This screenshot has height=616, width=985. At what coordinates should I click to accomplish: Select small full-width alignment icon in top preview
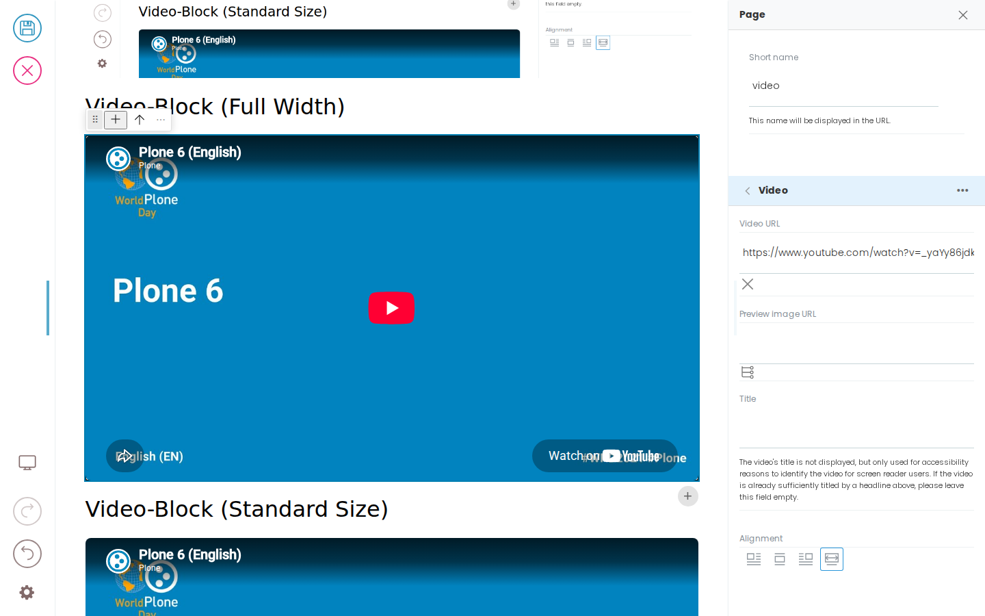[603, 42]
